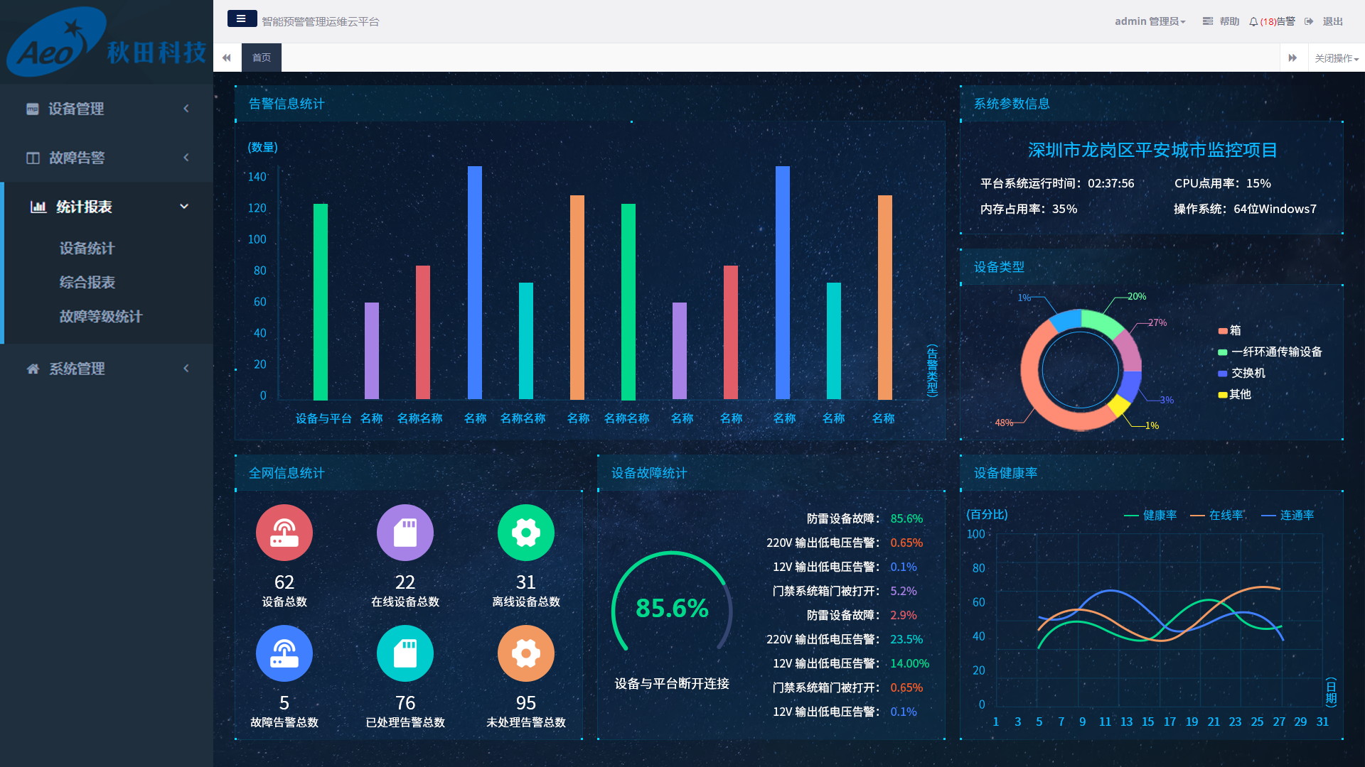This screenshot has height=767, width=1365.
Task: Click the 系统管理 home icon
Action: (33, 369)
